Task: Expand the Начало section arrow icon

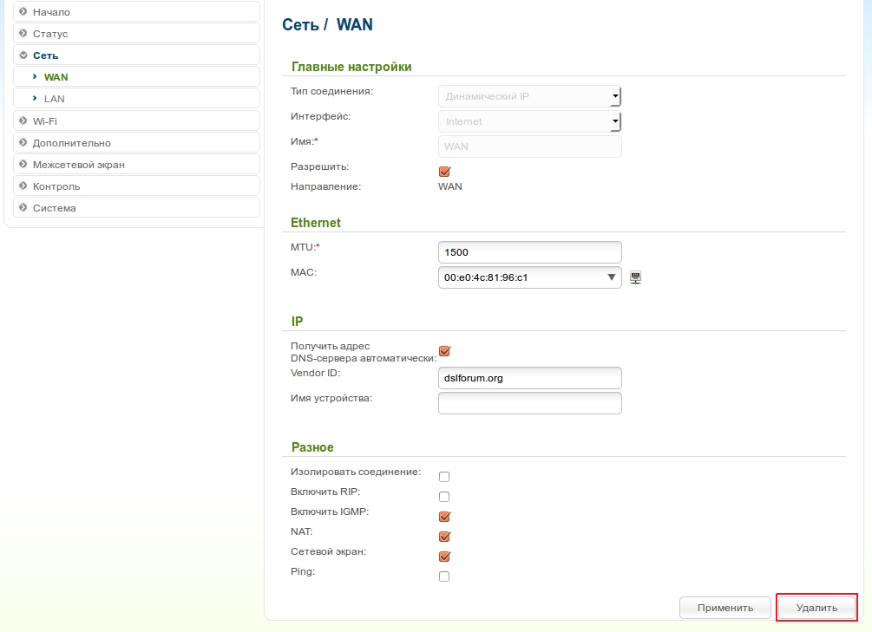Action: click(23, 12)
